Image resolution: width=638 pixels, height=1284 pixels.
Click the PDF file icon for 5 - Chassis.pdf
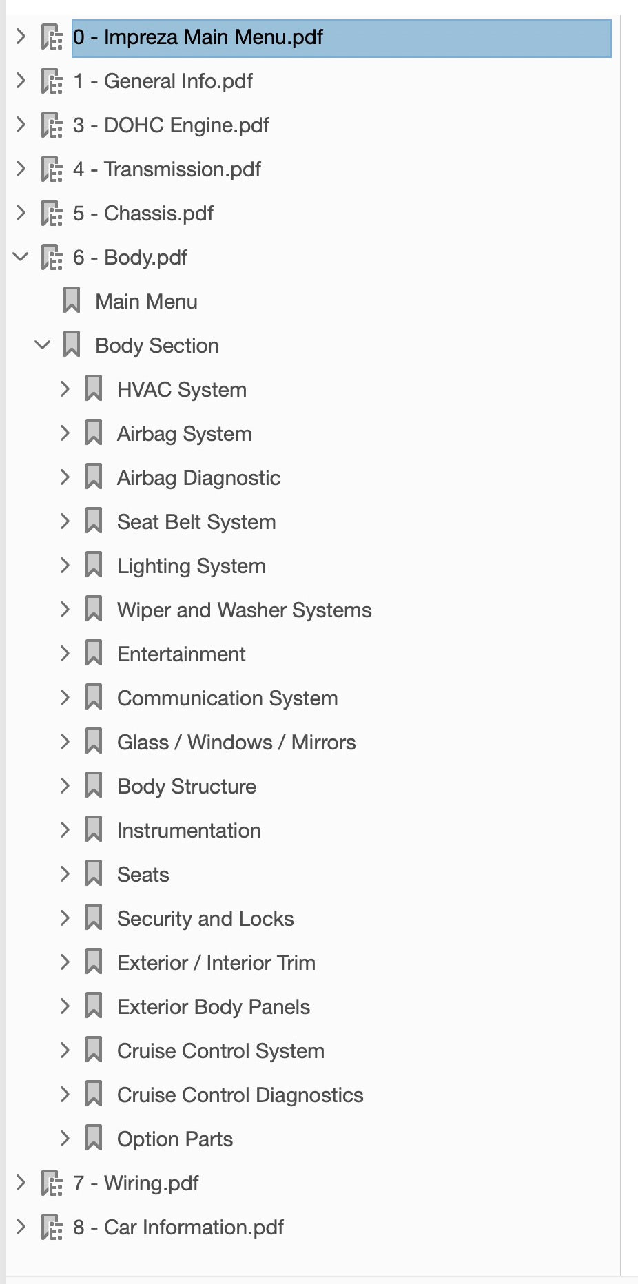coord(52,214)
